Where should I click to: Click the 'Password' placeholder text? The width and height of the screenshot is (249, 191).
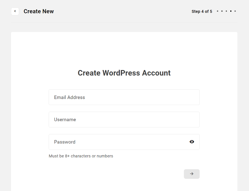[64, 142]
